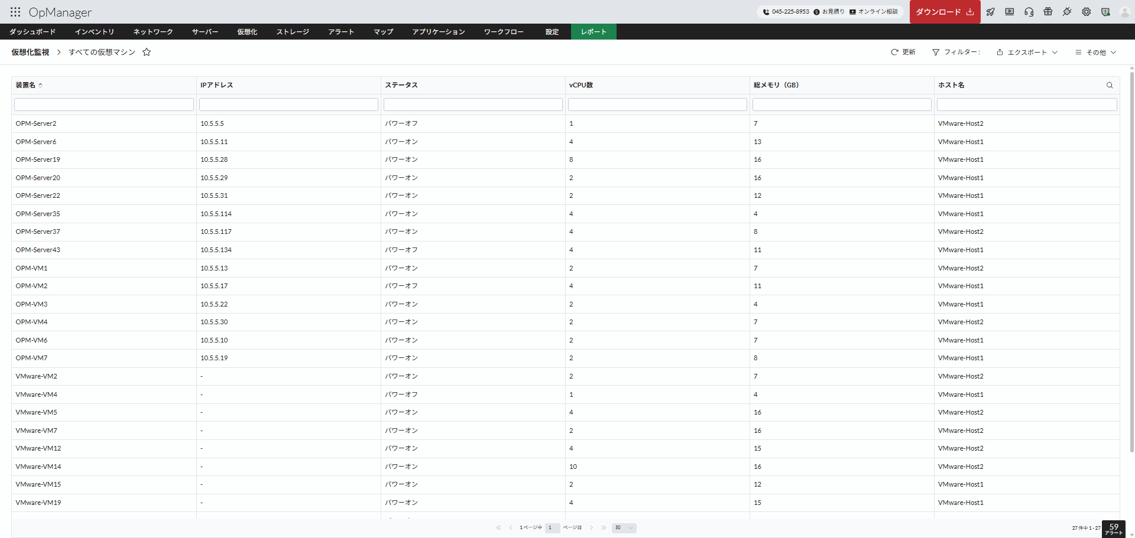
Task: Open the アラート menu tab
Action: [341, 32]
